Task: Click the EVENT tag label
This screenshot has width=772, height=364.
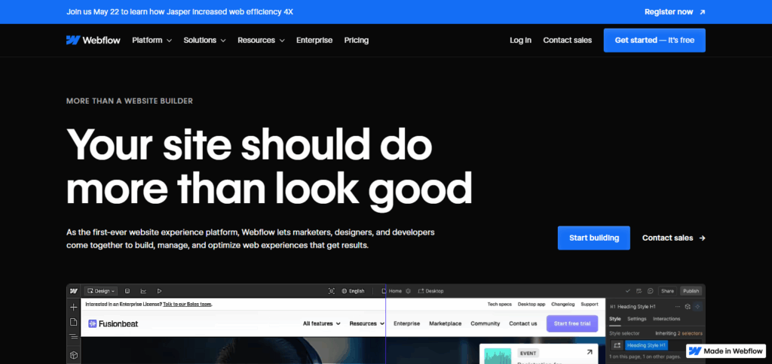Action: pyautogui.click(x=528, y=353)
